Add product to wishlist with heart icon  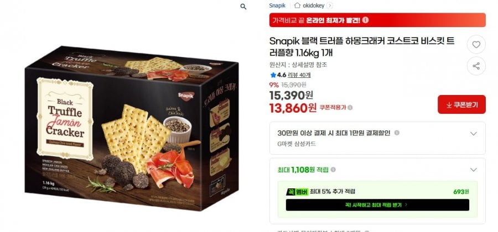476,45
